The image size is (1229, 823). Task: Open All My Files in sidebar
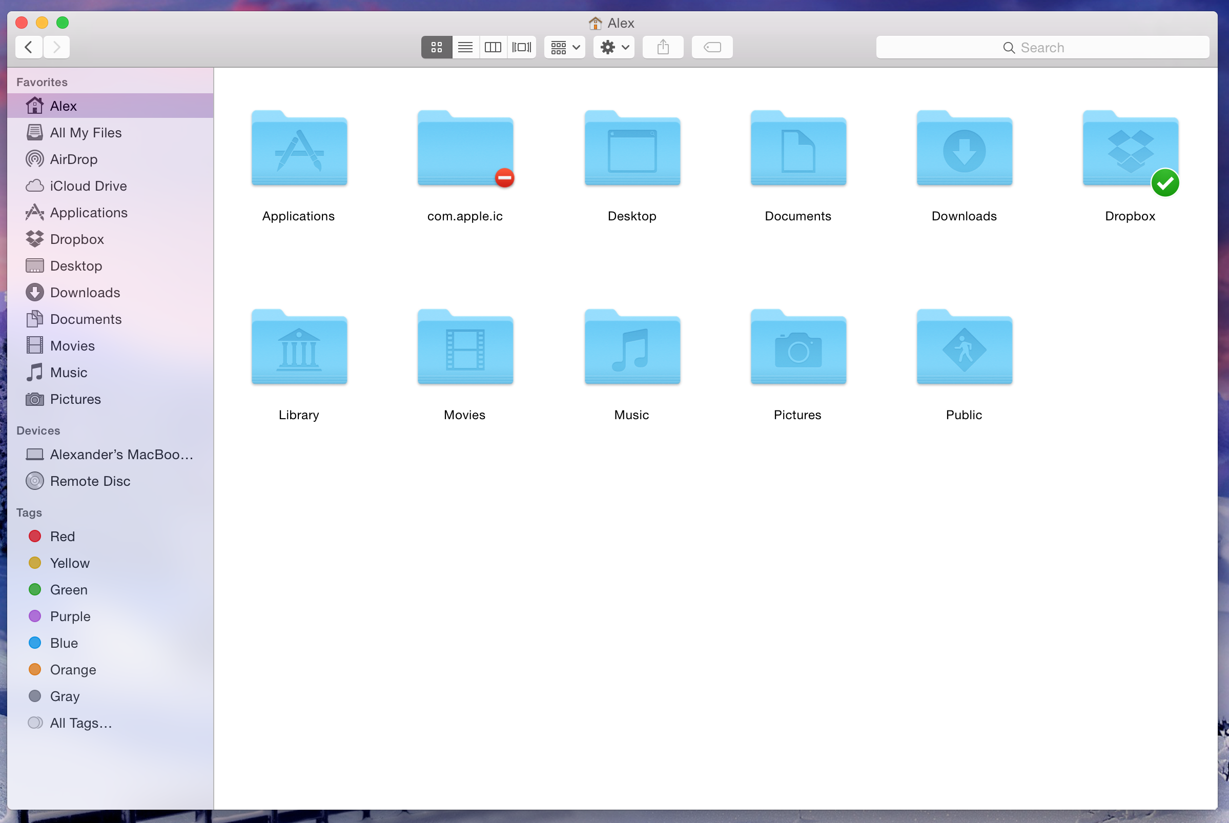tap(110, 133)
